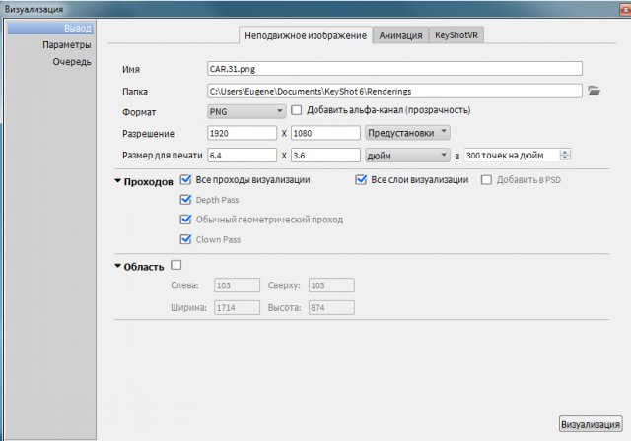Image resolution: width=631 pixels, height=441 pixels.
Task: Uncheck 'Все проходы визуализации' checkbox
Action: click(185, 180)
